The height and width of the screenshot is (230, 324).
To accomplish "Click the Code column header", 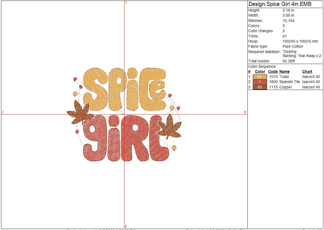I will coord(273,72).
